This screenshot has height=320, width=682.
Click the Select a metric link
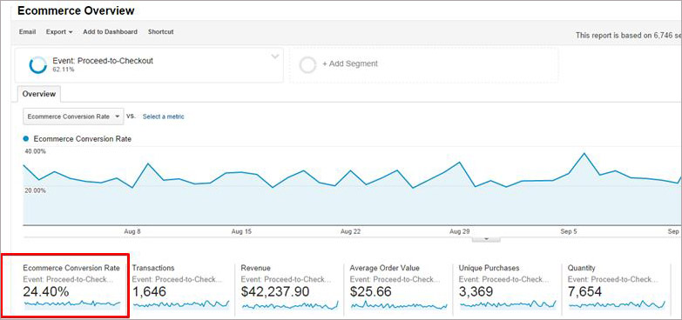tap(163, 117)
